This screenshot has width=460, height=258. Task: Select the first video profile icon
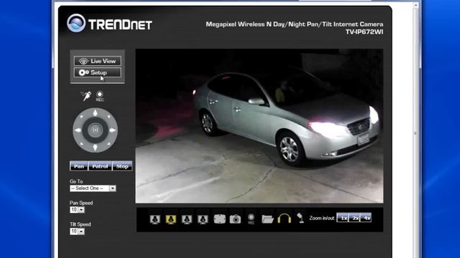[x=155, y=219]
